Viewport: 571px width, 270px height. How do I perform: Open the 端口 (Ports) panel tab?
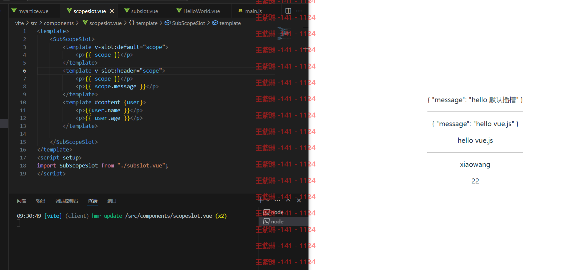(112, 201)
